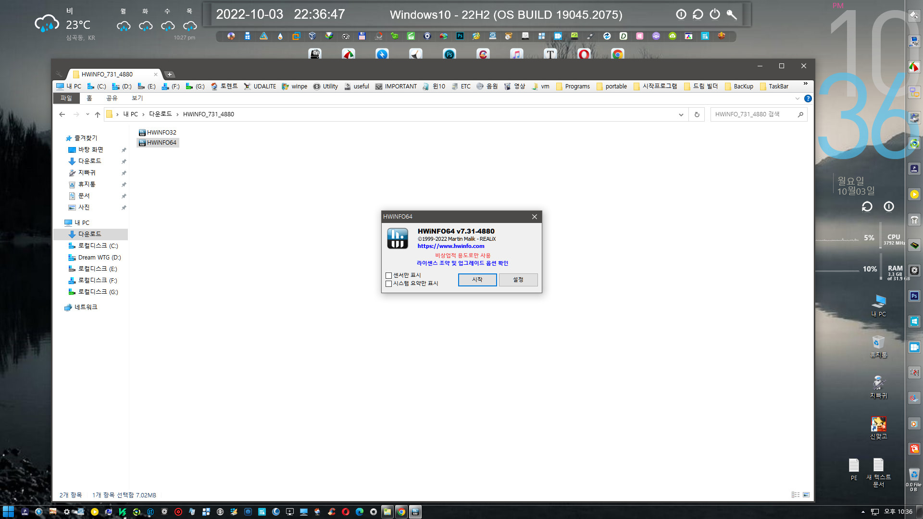Viewport: 923px width, 519px height.
Task: Open the https://www.hwinfo.com link
Action: pos(450,246)
